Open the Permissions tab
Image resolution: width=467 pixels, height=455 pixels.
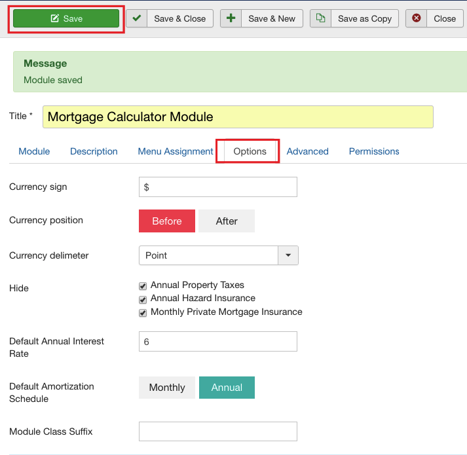click(374, 151)
